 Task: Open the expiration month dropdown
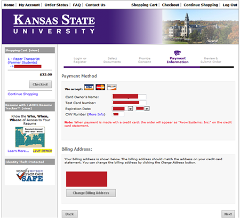pyautogui.click(x=130, y=108)
